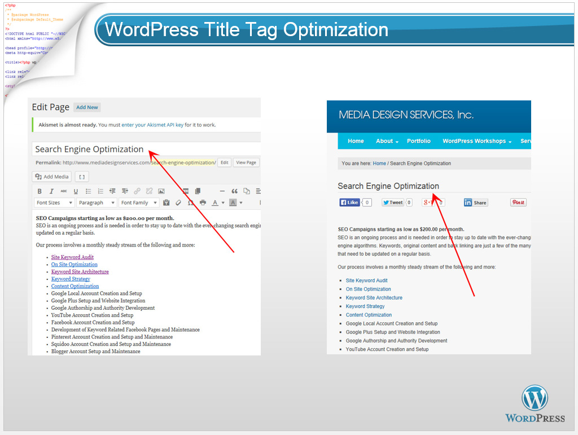Open the Font Family dropdown
Image resolution: width=578 pixels, height=435 pixels.
click(x=139, y=203)
